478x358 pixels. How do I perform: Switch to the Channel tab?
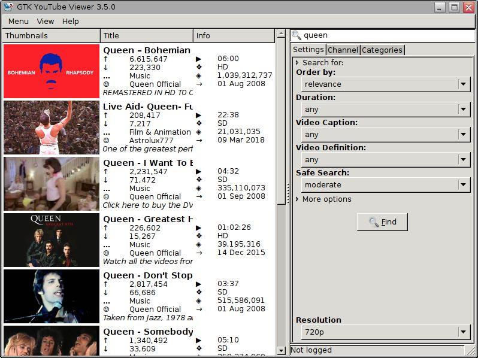pyautogui.click(x=343, y=50)
